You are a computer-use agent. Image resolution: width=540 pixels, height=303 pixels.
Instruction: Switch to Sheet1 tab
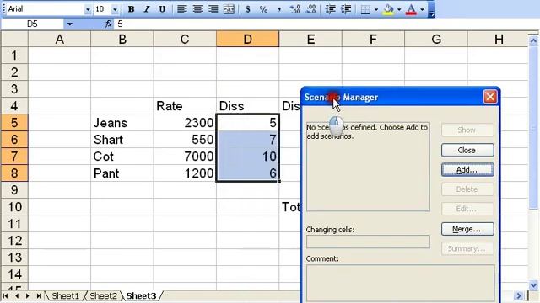click(x=66, y=295)
